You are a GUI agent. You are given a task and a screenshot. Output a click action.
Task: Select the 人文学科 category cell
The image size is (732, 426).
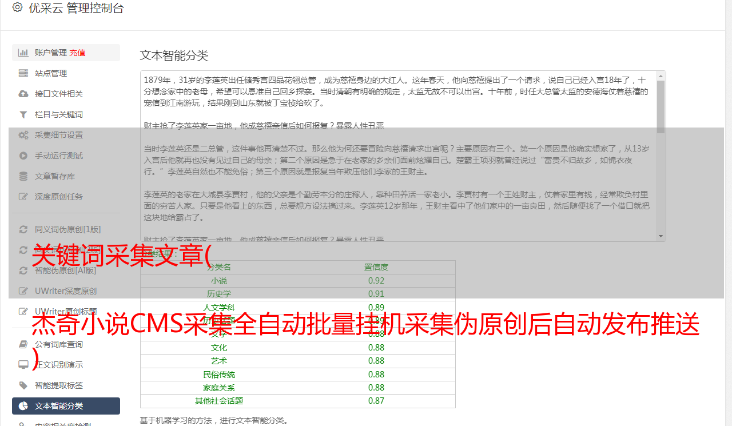(219, 308)
